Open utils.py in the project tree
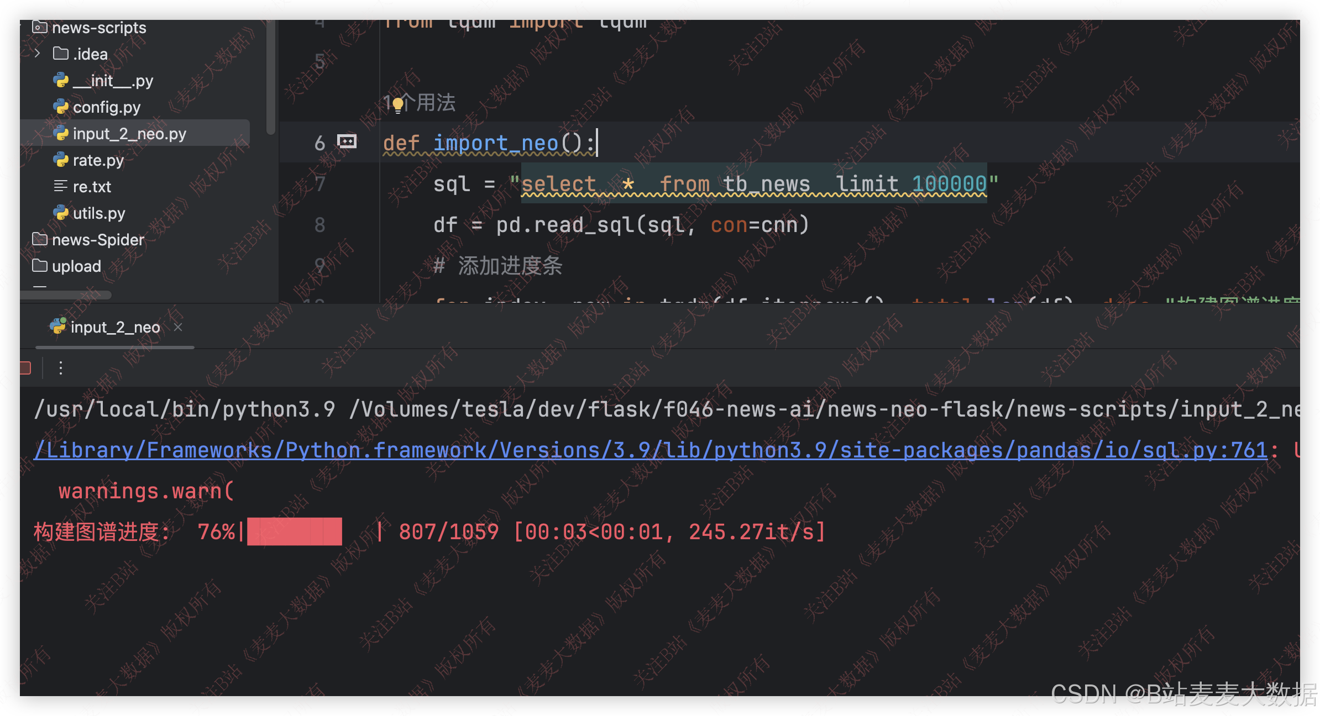The width and height of the screenshot is (1320, 716). click(98, 213)
